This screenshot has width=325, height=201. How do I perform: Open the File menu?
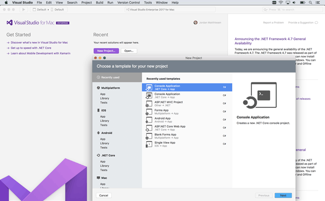39,3
